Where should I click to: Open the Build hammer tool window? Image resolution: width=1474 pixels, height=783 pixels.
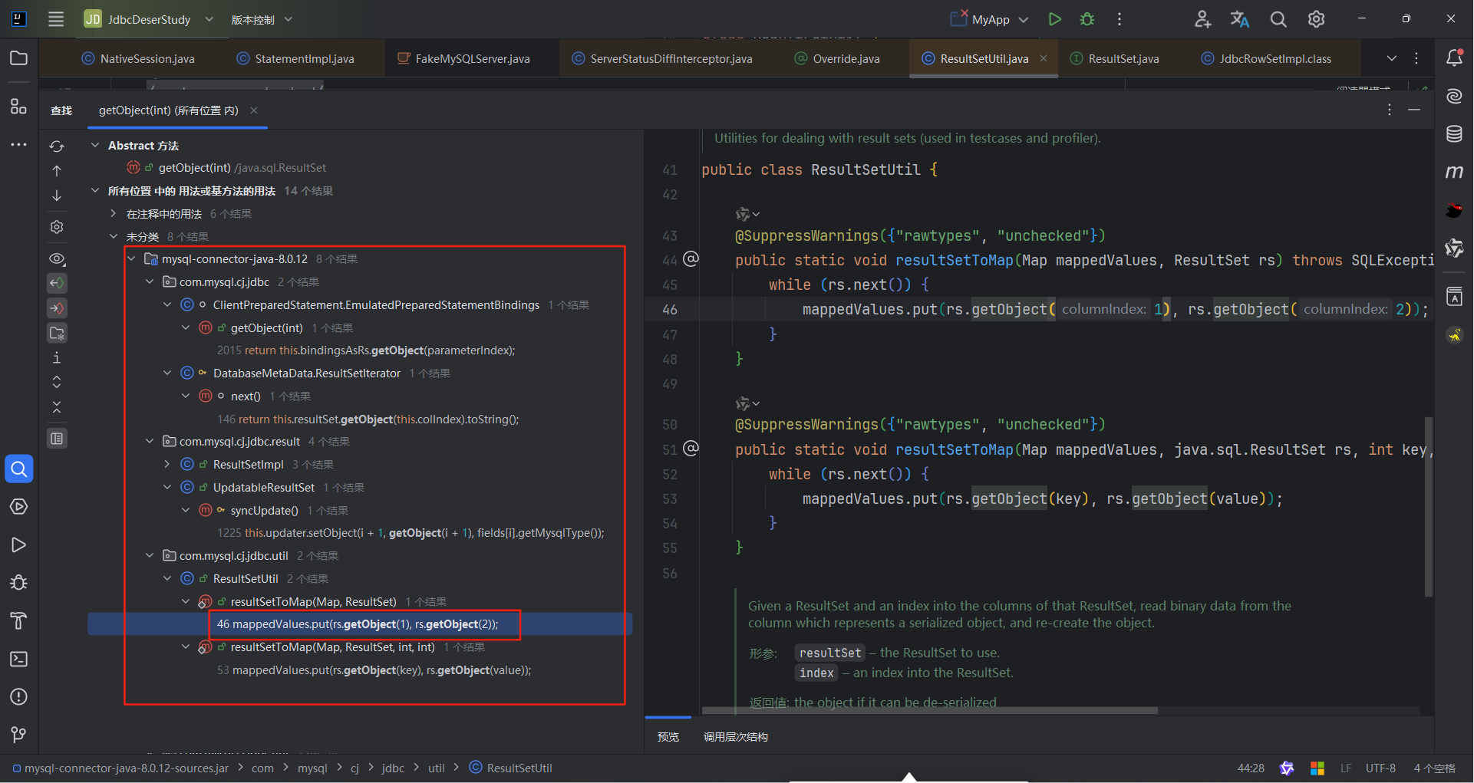[x=18, y=621]
